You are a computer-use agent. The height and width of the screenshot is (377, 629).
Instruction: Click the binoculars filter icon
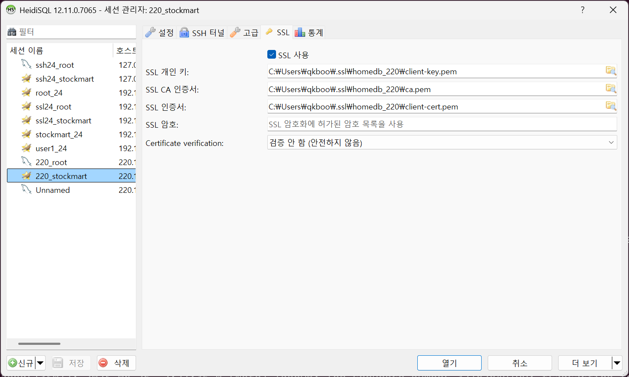coord(12,32)
